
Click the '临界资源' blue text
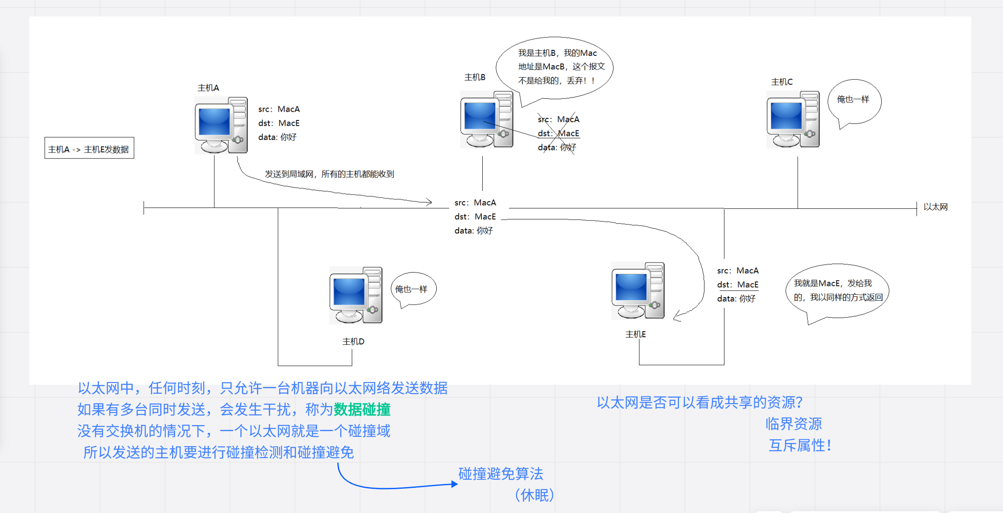point(793,424)
